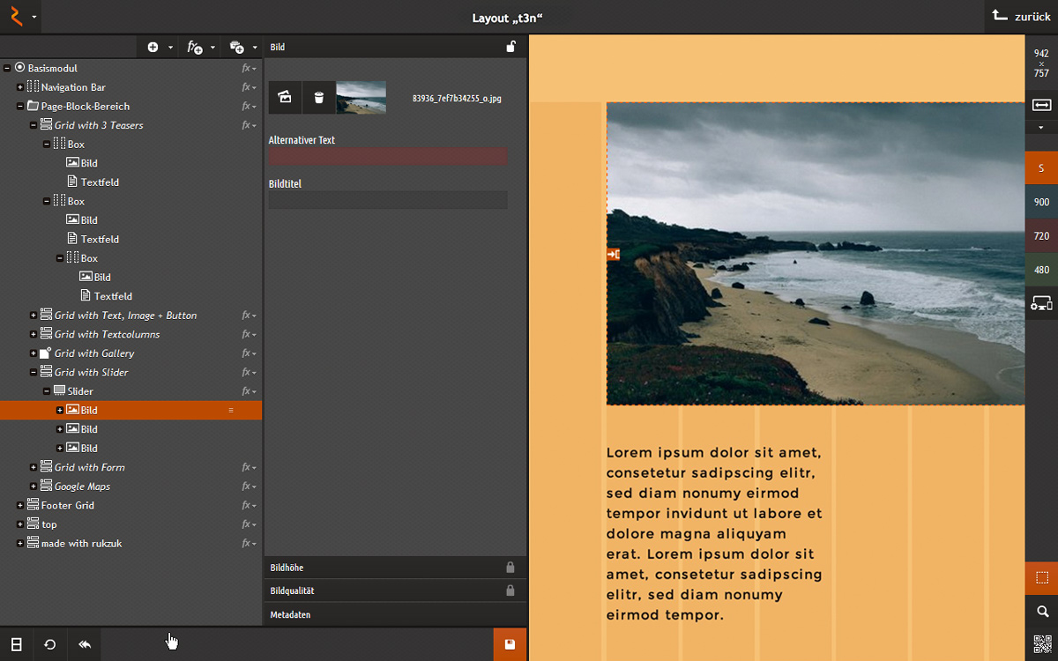This screenshot has height=661, width=1058.
Task: Select the 900 breakpoint button
Action: (1041, 202)
